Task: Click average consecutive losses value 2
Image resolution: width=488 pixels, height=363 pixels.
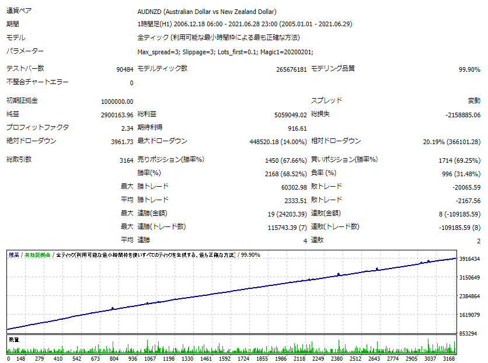Action: [x=478, y=241]
